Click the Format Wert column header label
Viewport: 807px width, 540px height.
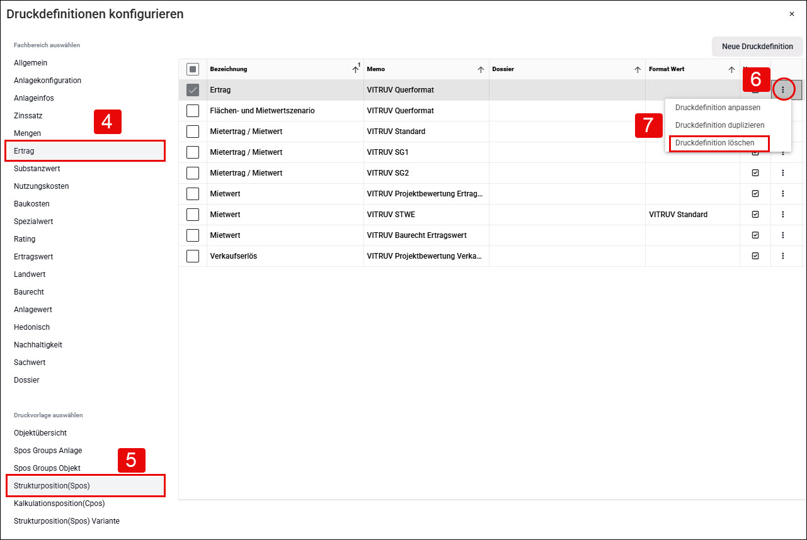pos(667,69)
